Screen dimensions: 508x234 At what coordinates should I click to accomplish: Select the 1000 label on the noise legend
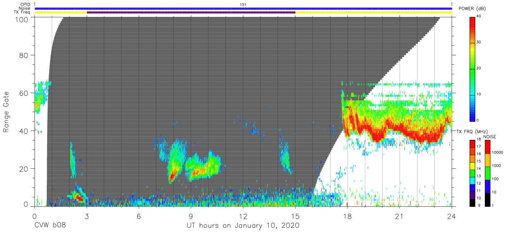point(496,165)
